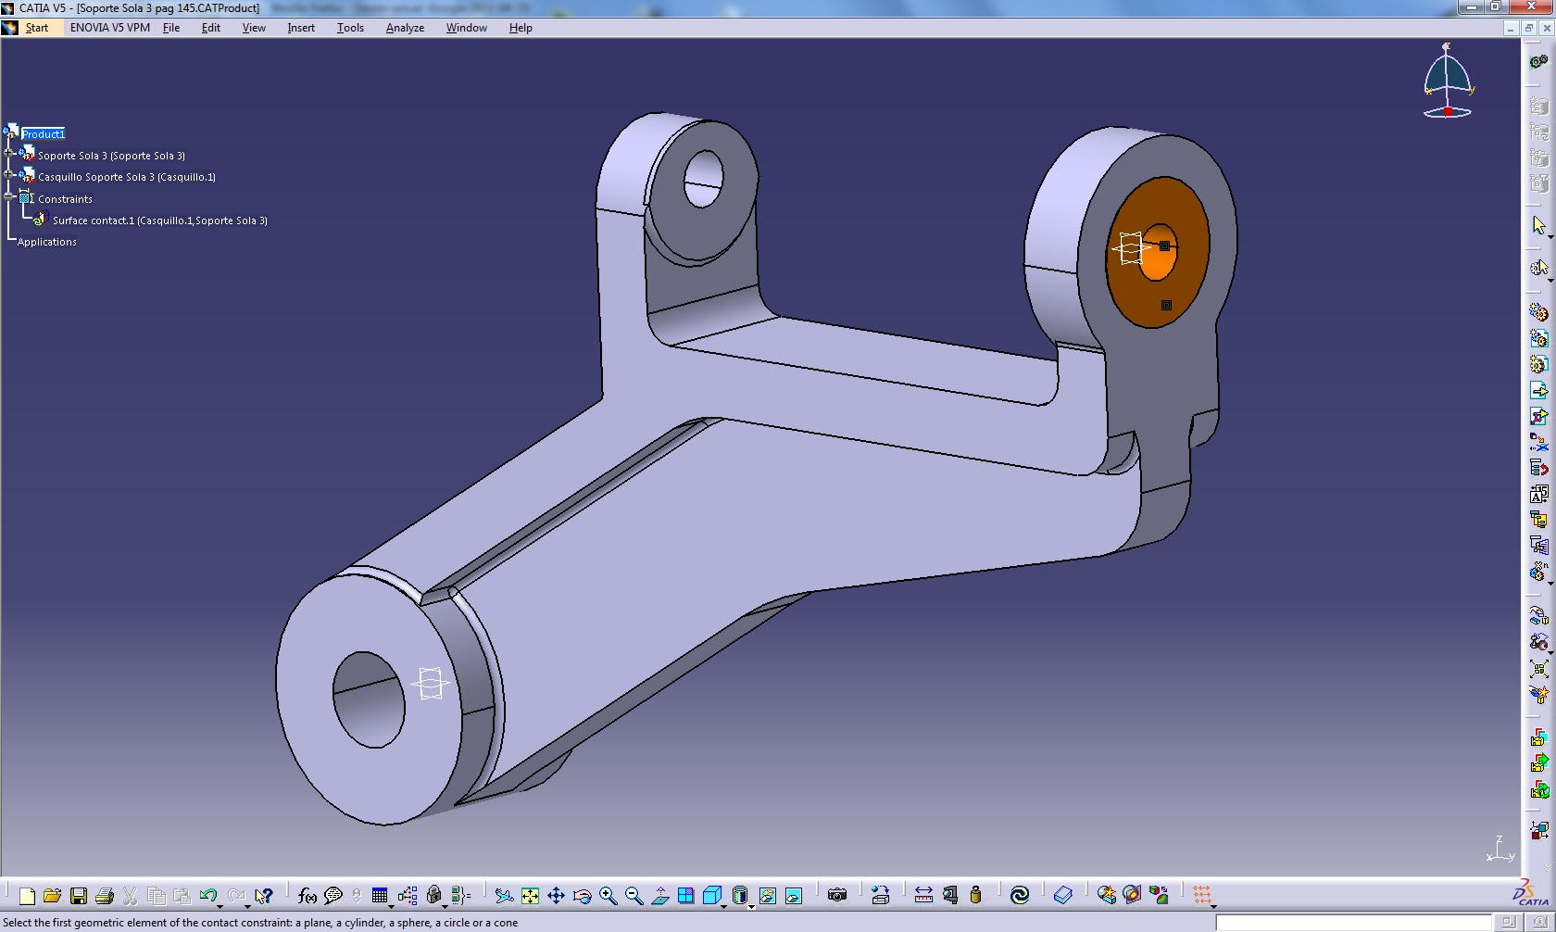Open the Analyze menu

point(405,28)
